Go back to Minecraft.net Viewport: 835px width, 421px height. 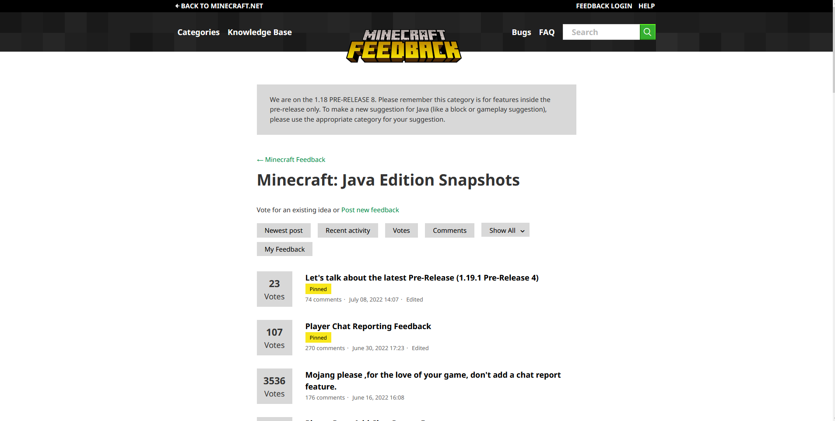click(219, 6)
